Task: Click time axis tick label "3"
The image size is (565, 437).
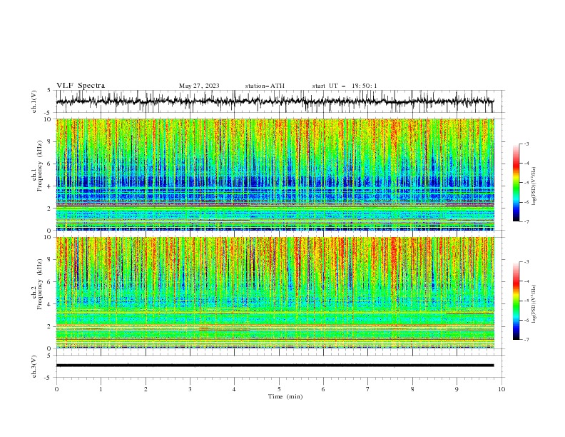Action: 190,389
